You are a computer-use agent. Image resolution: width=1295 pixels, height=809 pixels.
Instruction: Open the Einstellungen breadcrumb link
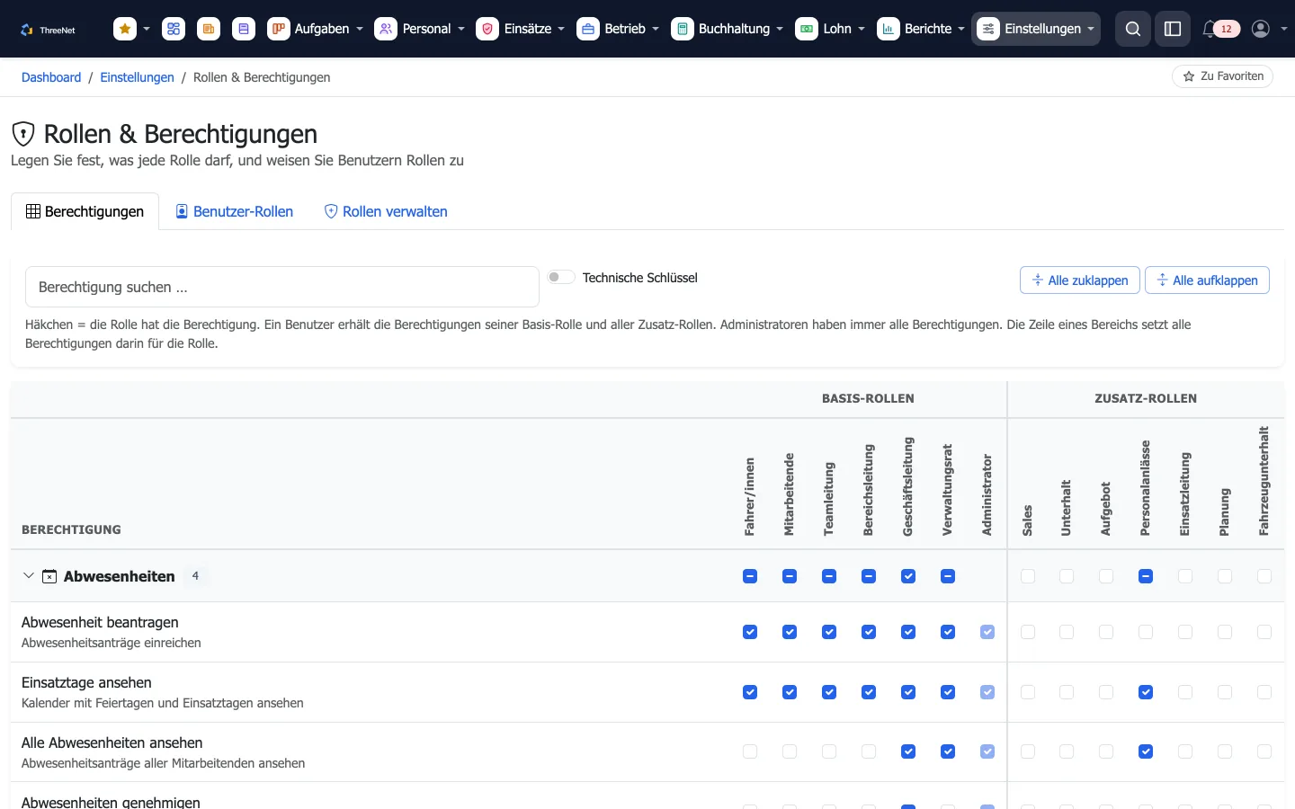pos(138,77)
